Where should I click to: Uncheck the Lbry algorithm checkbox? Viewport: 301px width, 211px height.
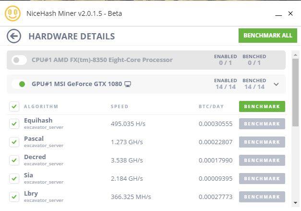(14, 197)
